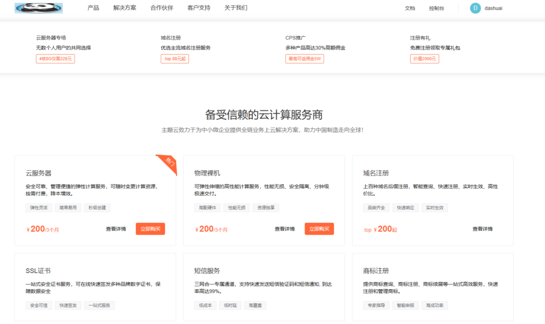Open the 文档 link

409,8
